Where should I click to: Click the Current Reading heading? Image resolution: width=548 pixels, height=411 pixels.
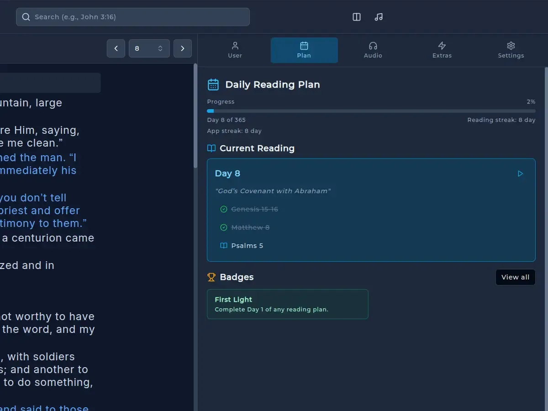[257, 148]
